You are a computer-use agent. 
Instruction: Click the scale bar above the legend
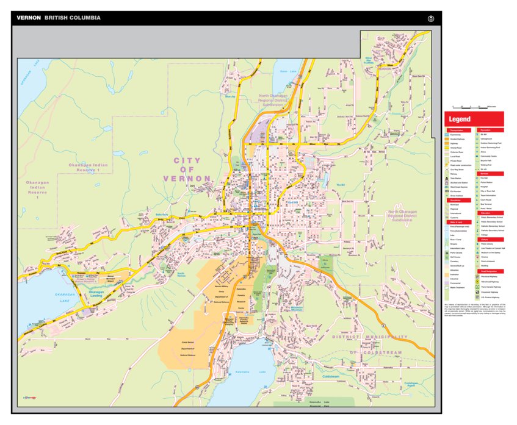coord(474,107)
